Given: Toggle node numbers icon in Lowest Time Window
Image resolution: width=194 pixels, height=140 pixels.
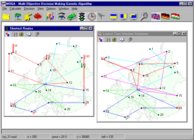Looking at the screenshot, I should (x=100, y=40).
